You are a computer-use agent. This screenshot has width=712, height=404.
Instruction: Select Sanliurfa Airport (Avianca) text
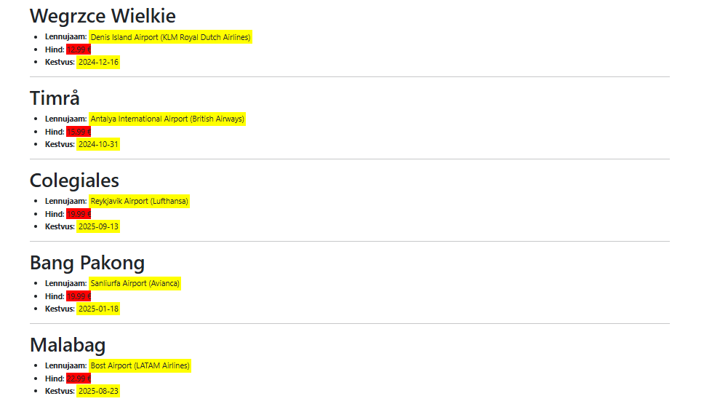[135, 283]
